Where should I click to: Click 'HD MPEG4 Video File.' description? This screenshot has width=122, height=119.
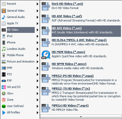pyautogui.click(x=65, y=110)
